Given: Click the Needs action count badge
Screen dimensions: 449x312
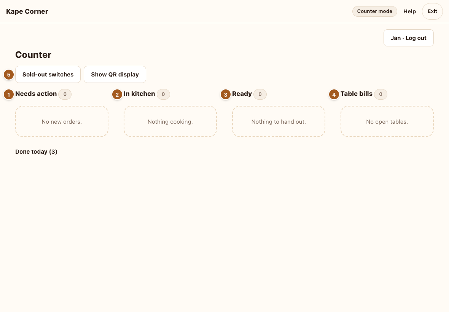Looking at the screenshot, I should click(x=65, y=94).
